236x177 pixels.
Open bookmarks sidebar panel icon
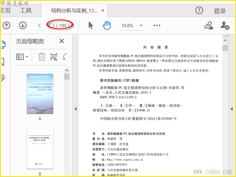tap(3, 62)
